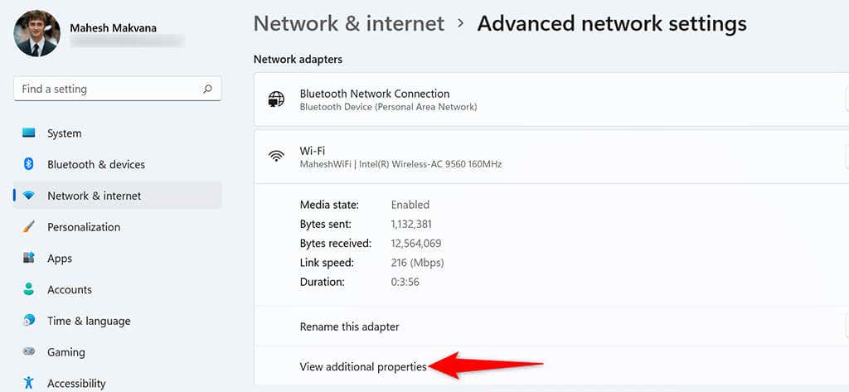
Task: Focus the Find a setting search box
Action: pyautogui.click(x=118, y=89)
